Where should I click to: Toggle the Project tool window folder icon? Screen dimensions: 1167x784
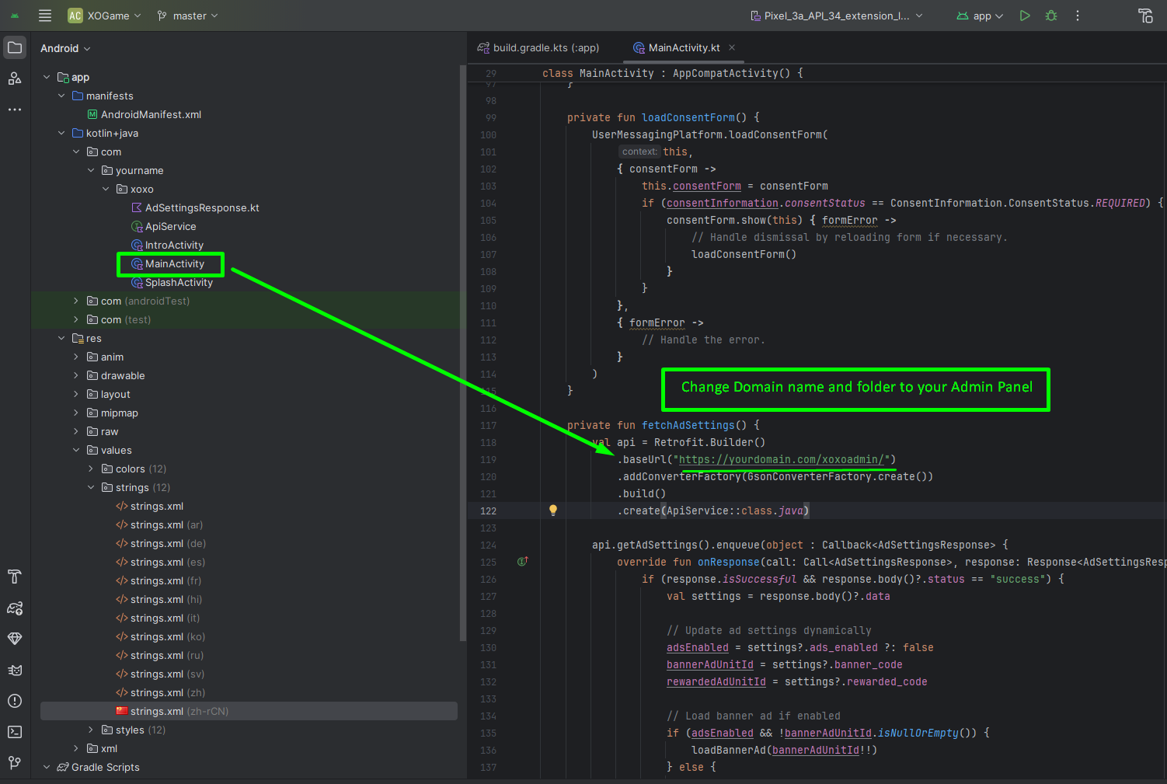tap(15, 47)
